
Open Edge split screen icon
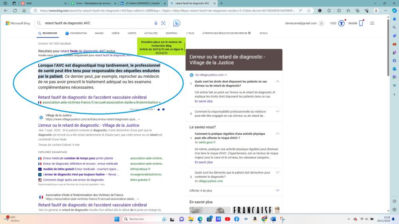click(x=339, y=11)
